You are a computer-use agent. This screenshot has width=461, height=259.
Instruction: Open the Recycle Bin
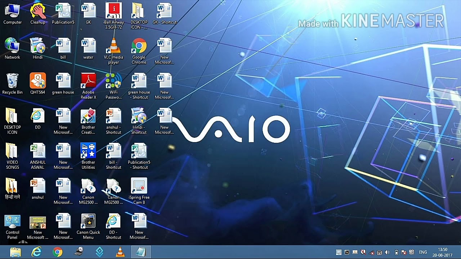[12, 84]
